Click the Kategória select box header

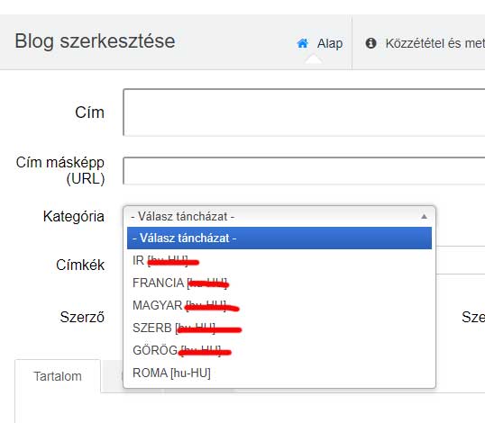[x=279, y=216]
